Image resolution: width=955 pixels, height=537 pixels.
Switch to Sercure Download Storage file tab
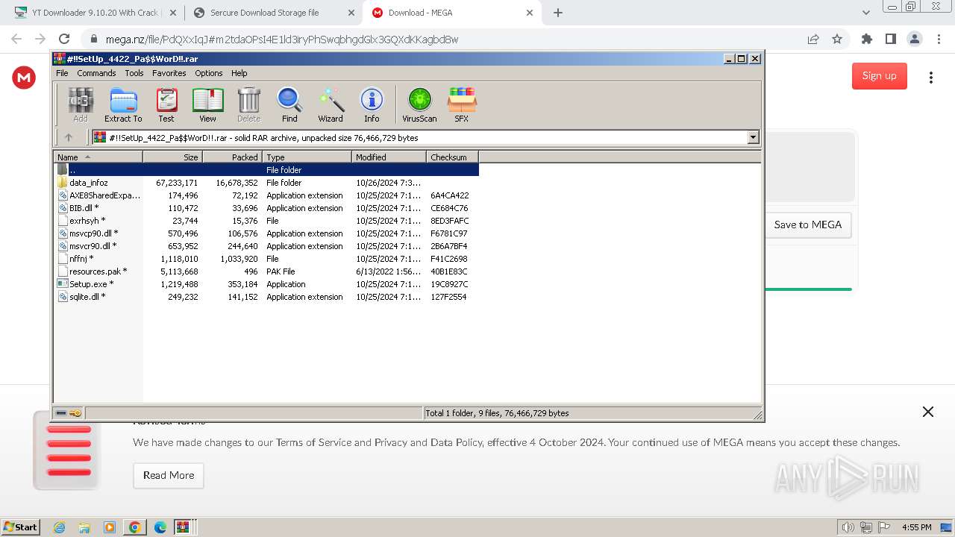[x=272, y=13]
